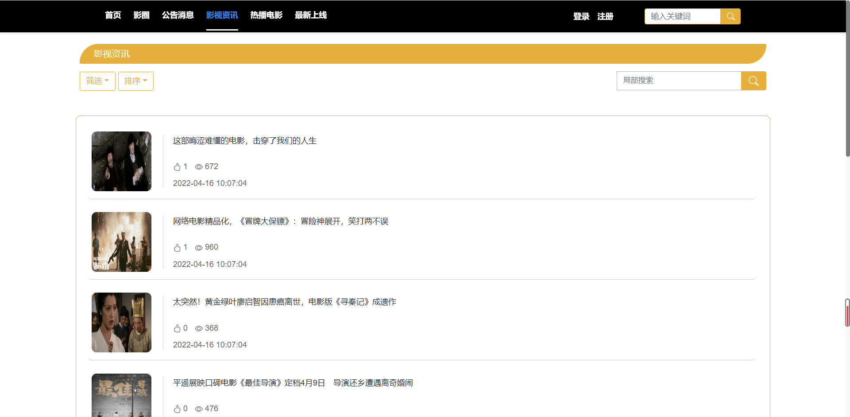Go to the 首页 home menu item
The height and width of the screenshot is (417, 850).
pyautogui.click(x=113, y=15)
